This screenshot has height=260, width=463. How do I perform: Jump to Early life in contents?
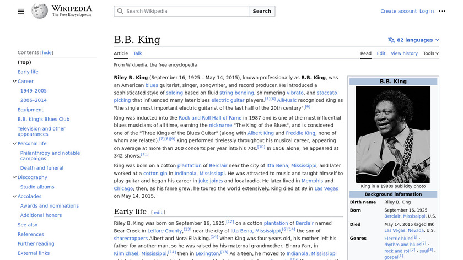28,72
